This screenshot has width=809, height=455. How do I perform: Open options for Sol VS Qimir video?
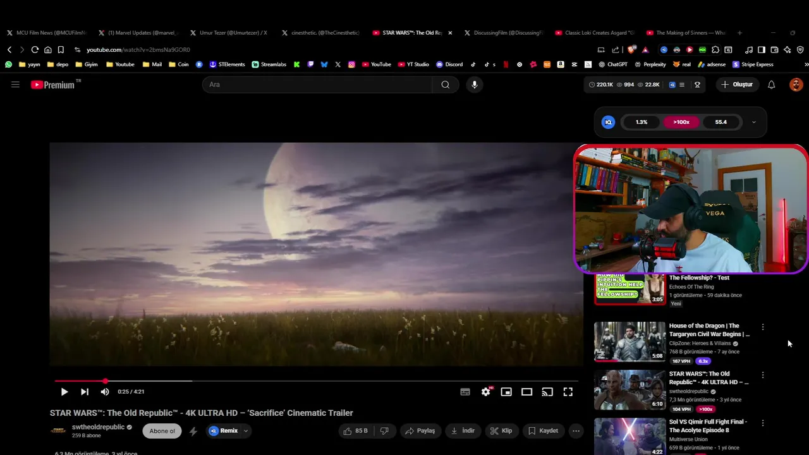tap(763, 423)
